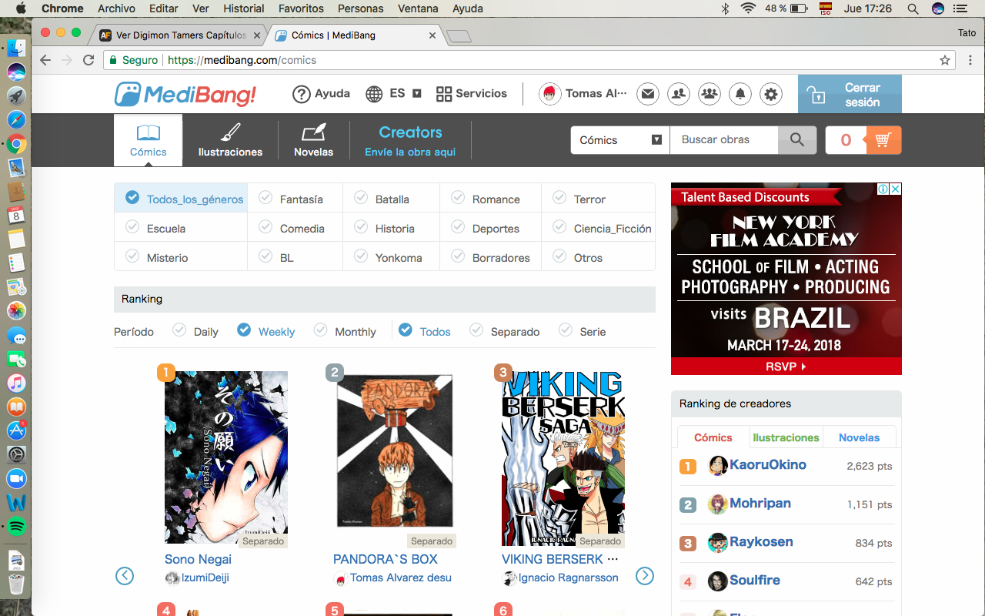
Task: Open PANDORA`S BOX comic title
Action: (x=386, y=559)
